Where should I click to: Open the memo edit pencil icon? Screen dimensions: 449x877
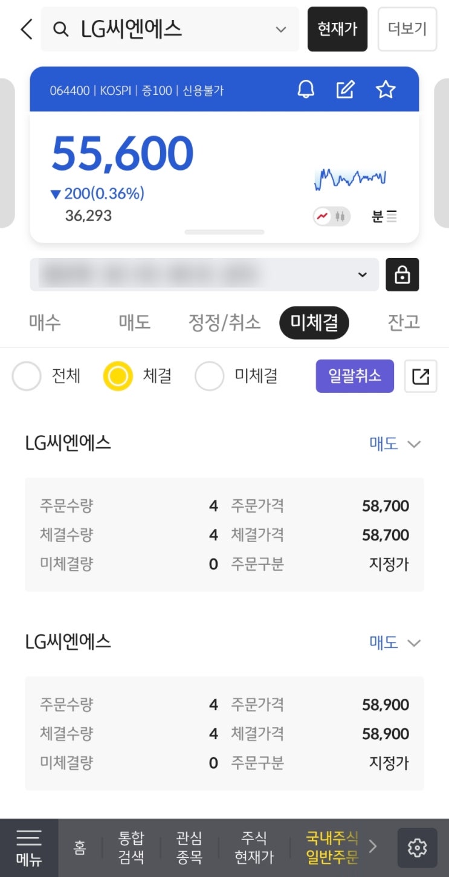tap(345, 90)
